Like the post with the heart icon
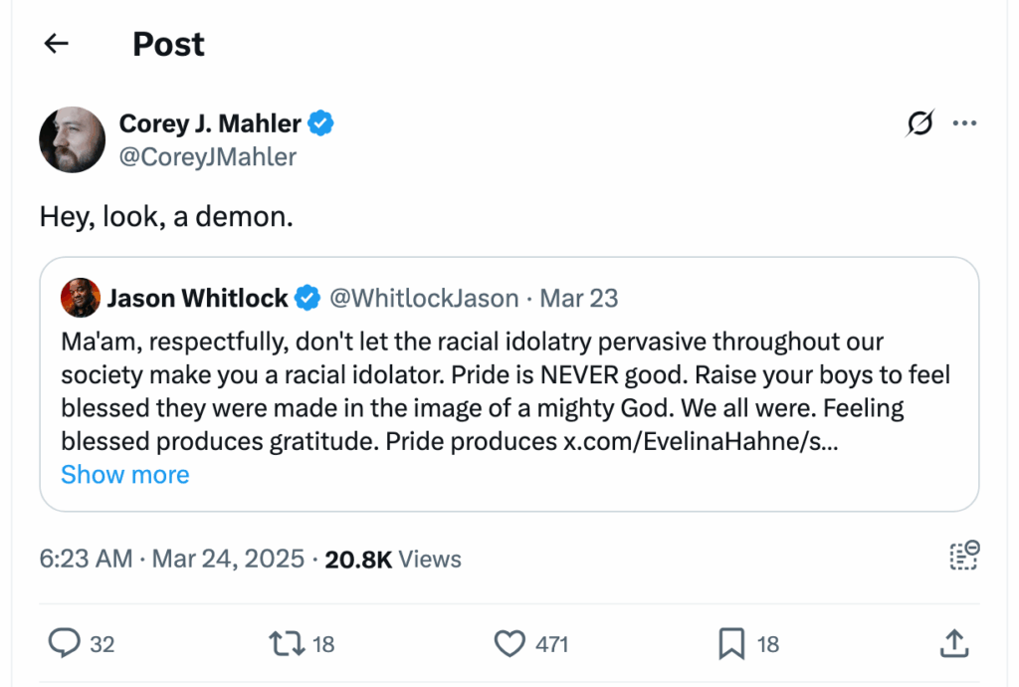This screenshot has width=1019, height=687. (509, 644)
